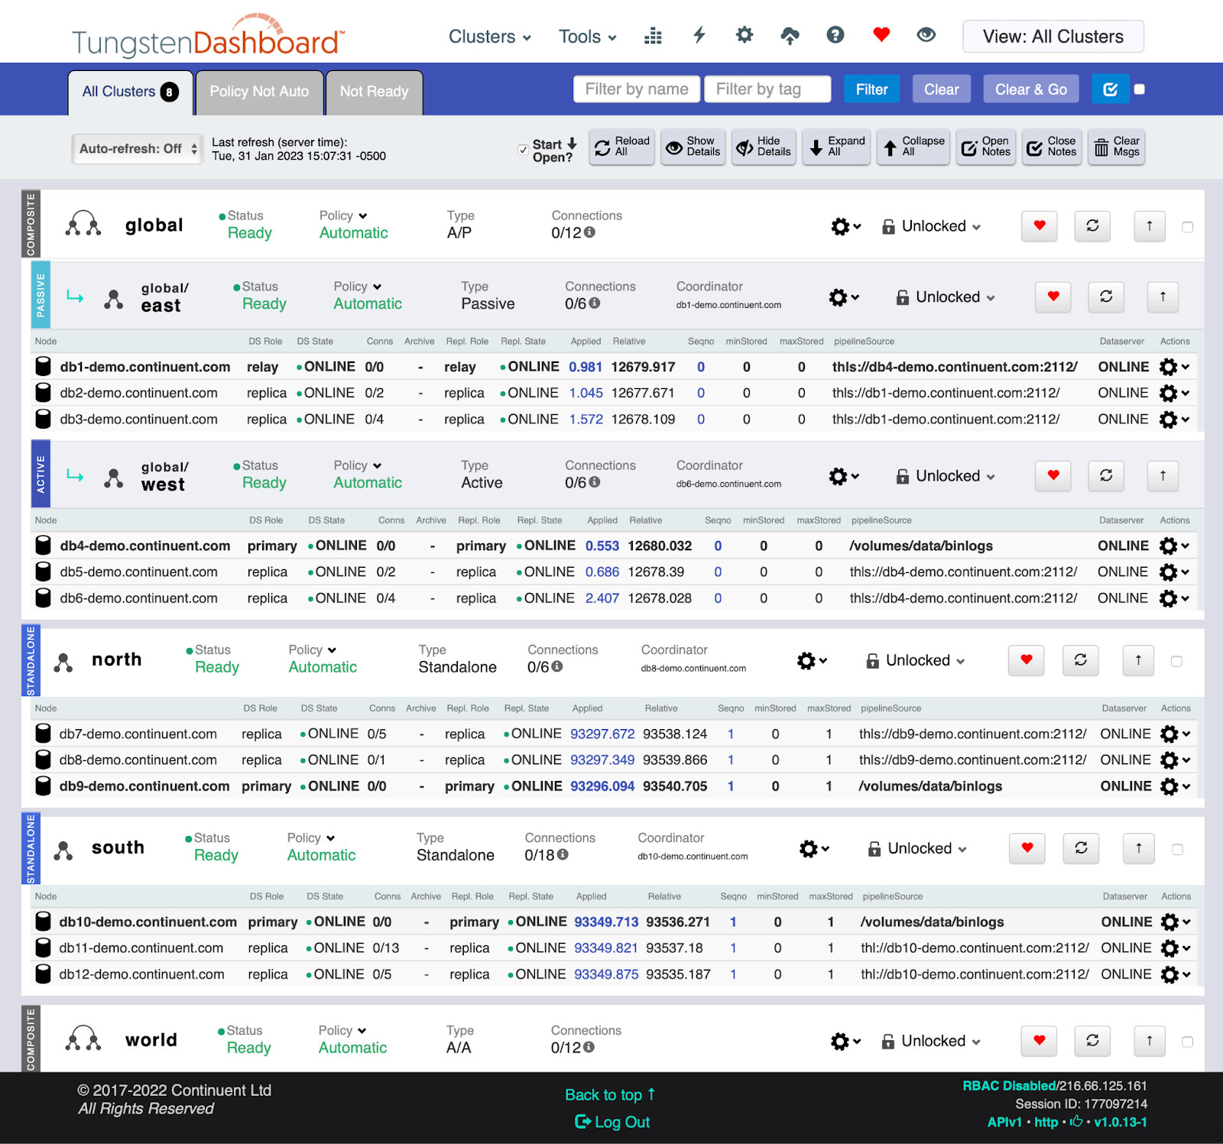Click the blue edit checkbox icon button

pyautogui.click(x=1111, y=89)
